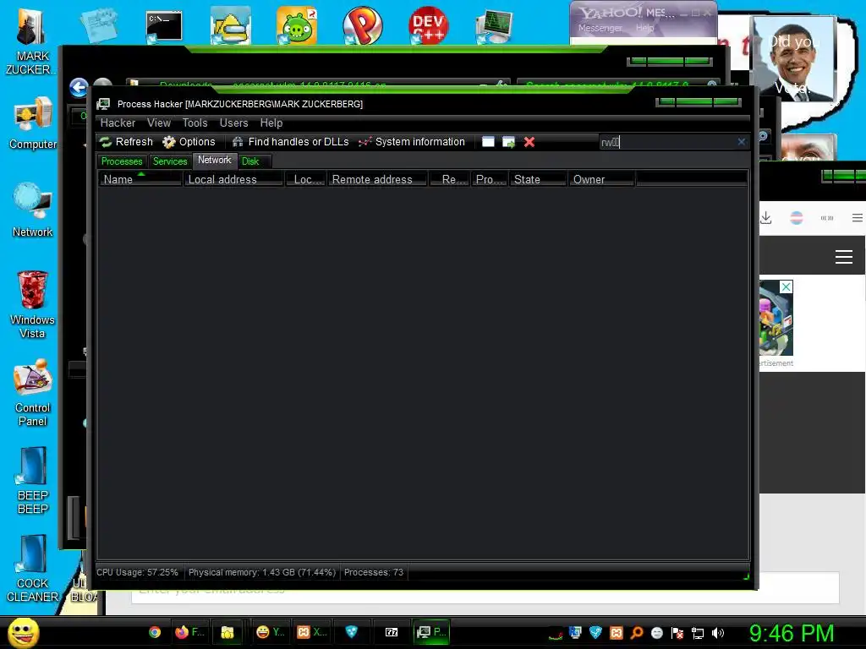866x649 pixels.
Task: Open the Hacker menu
Action: [x=118, y=123]
